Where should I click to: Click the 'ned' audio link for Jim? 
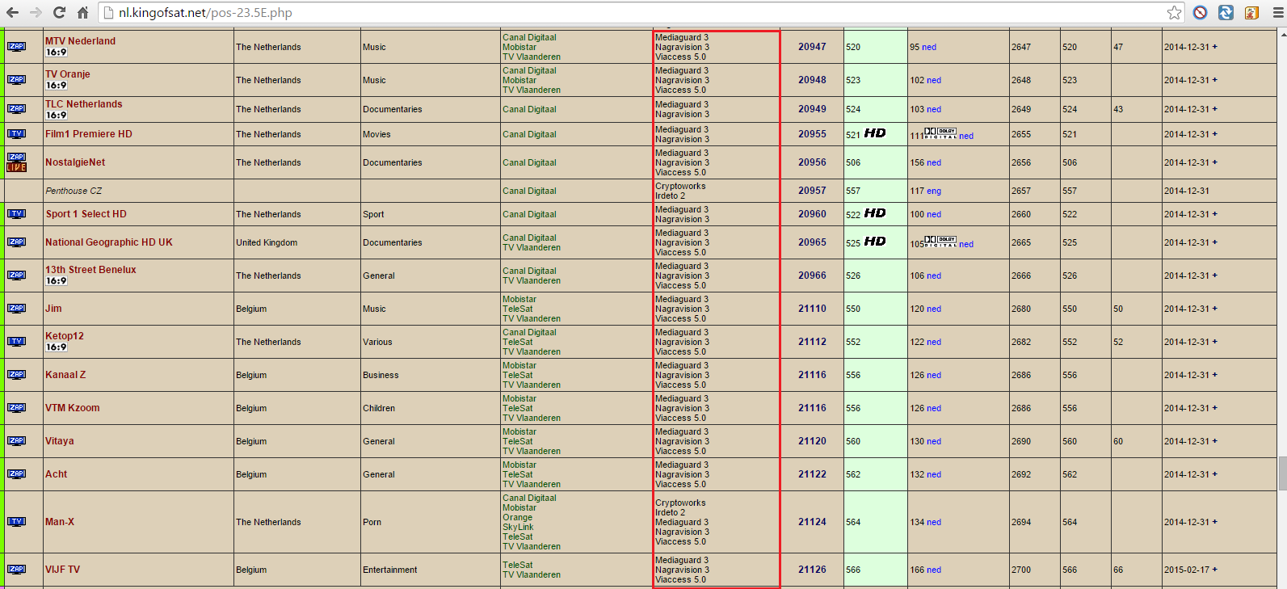934,309
